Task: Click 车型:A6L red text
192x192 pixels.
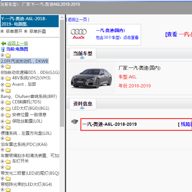Action: tap(128, 77)
